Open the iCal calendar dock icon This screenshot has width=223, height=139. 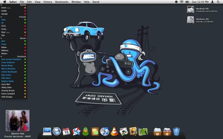[x=66, y=131]
